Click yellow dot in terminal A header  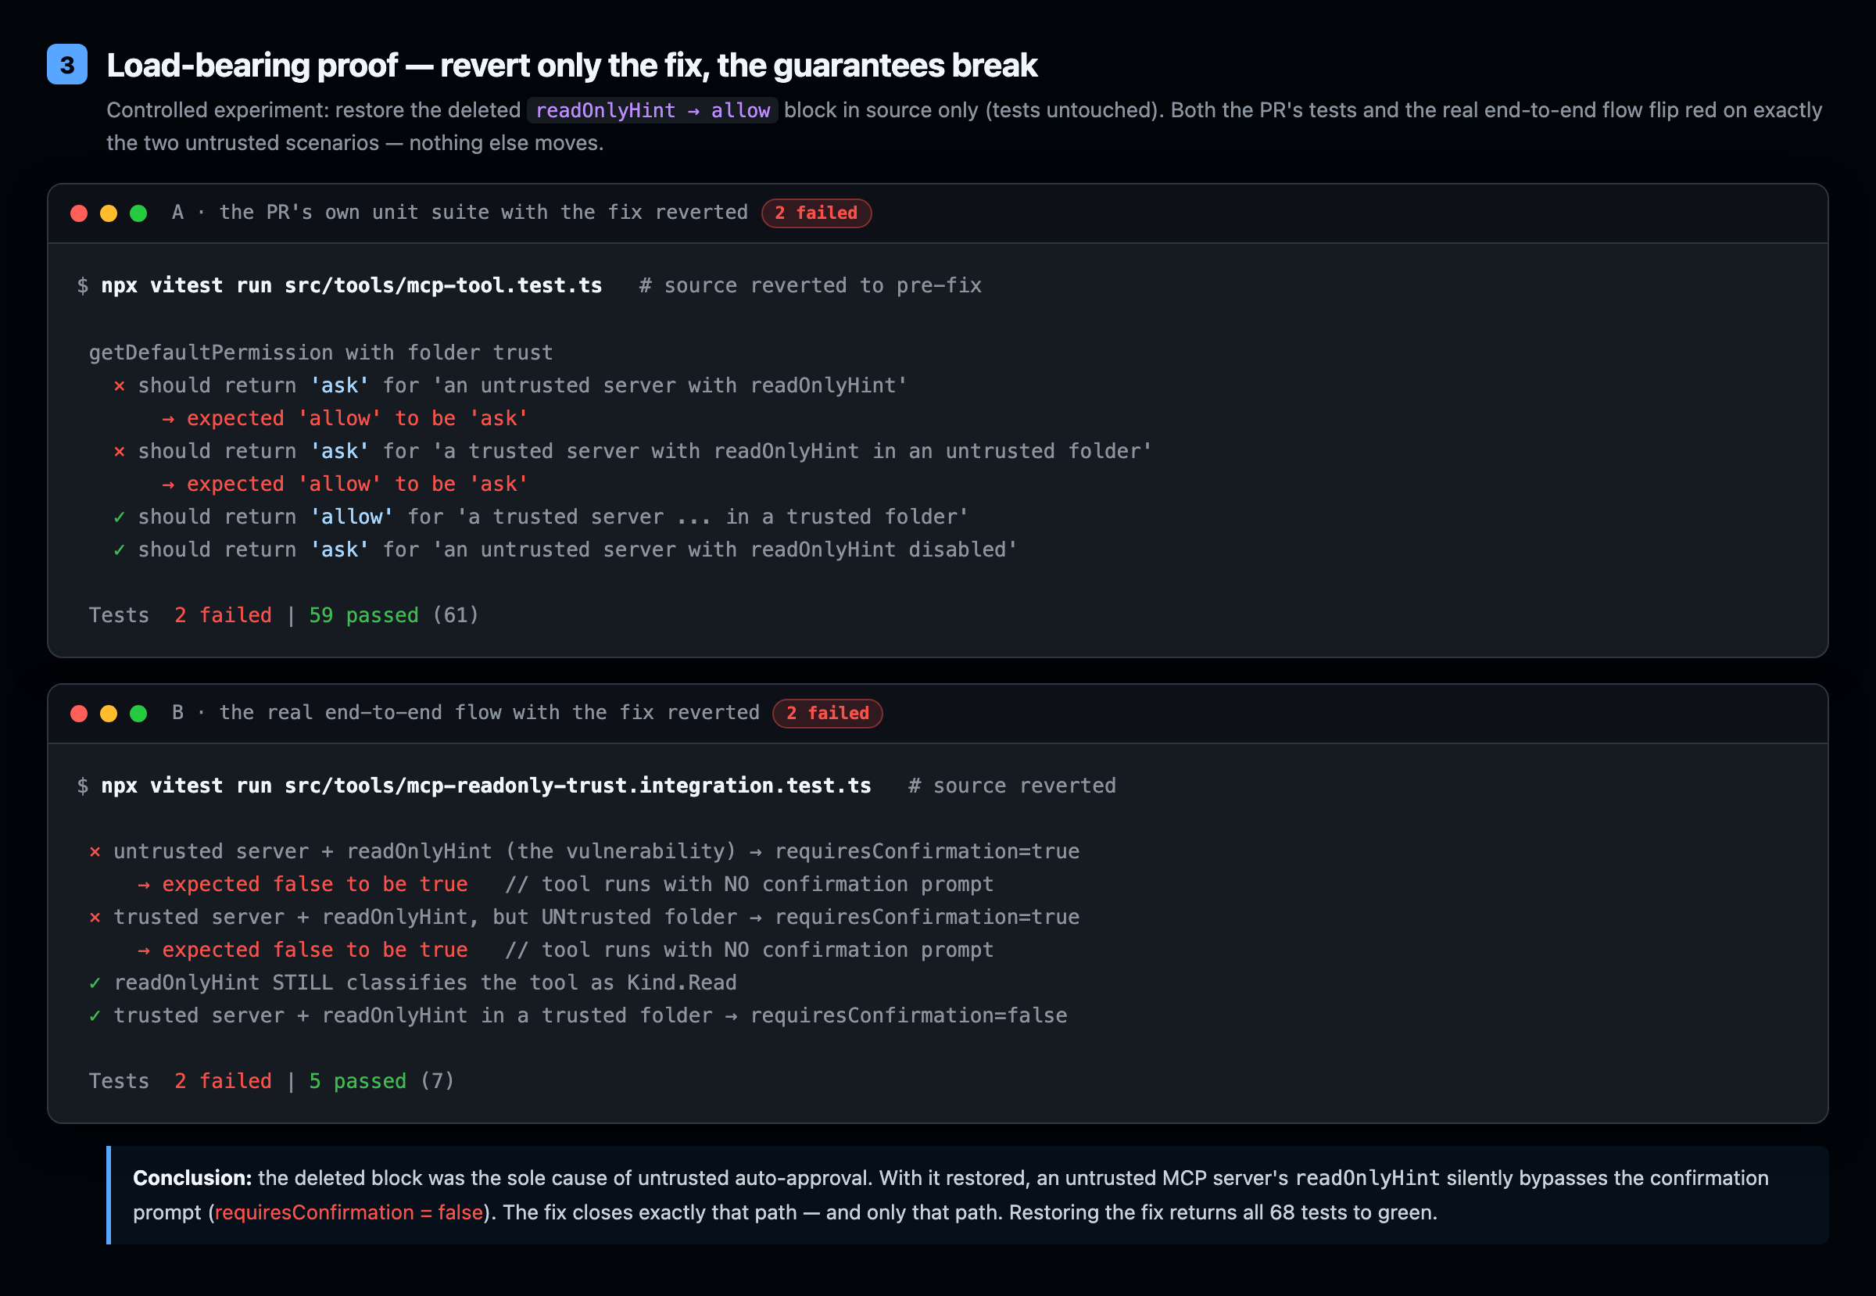click(x=109, y=213)
